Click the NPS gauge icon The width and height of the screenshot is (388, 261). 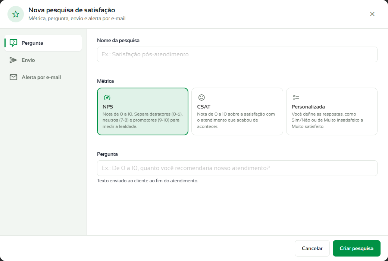pos(107,97)
